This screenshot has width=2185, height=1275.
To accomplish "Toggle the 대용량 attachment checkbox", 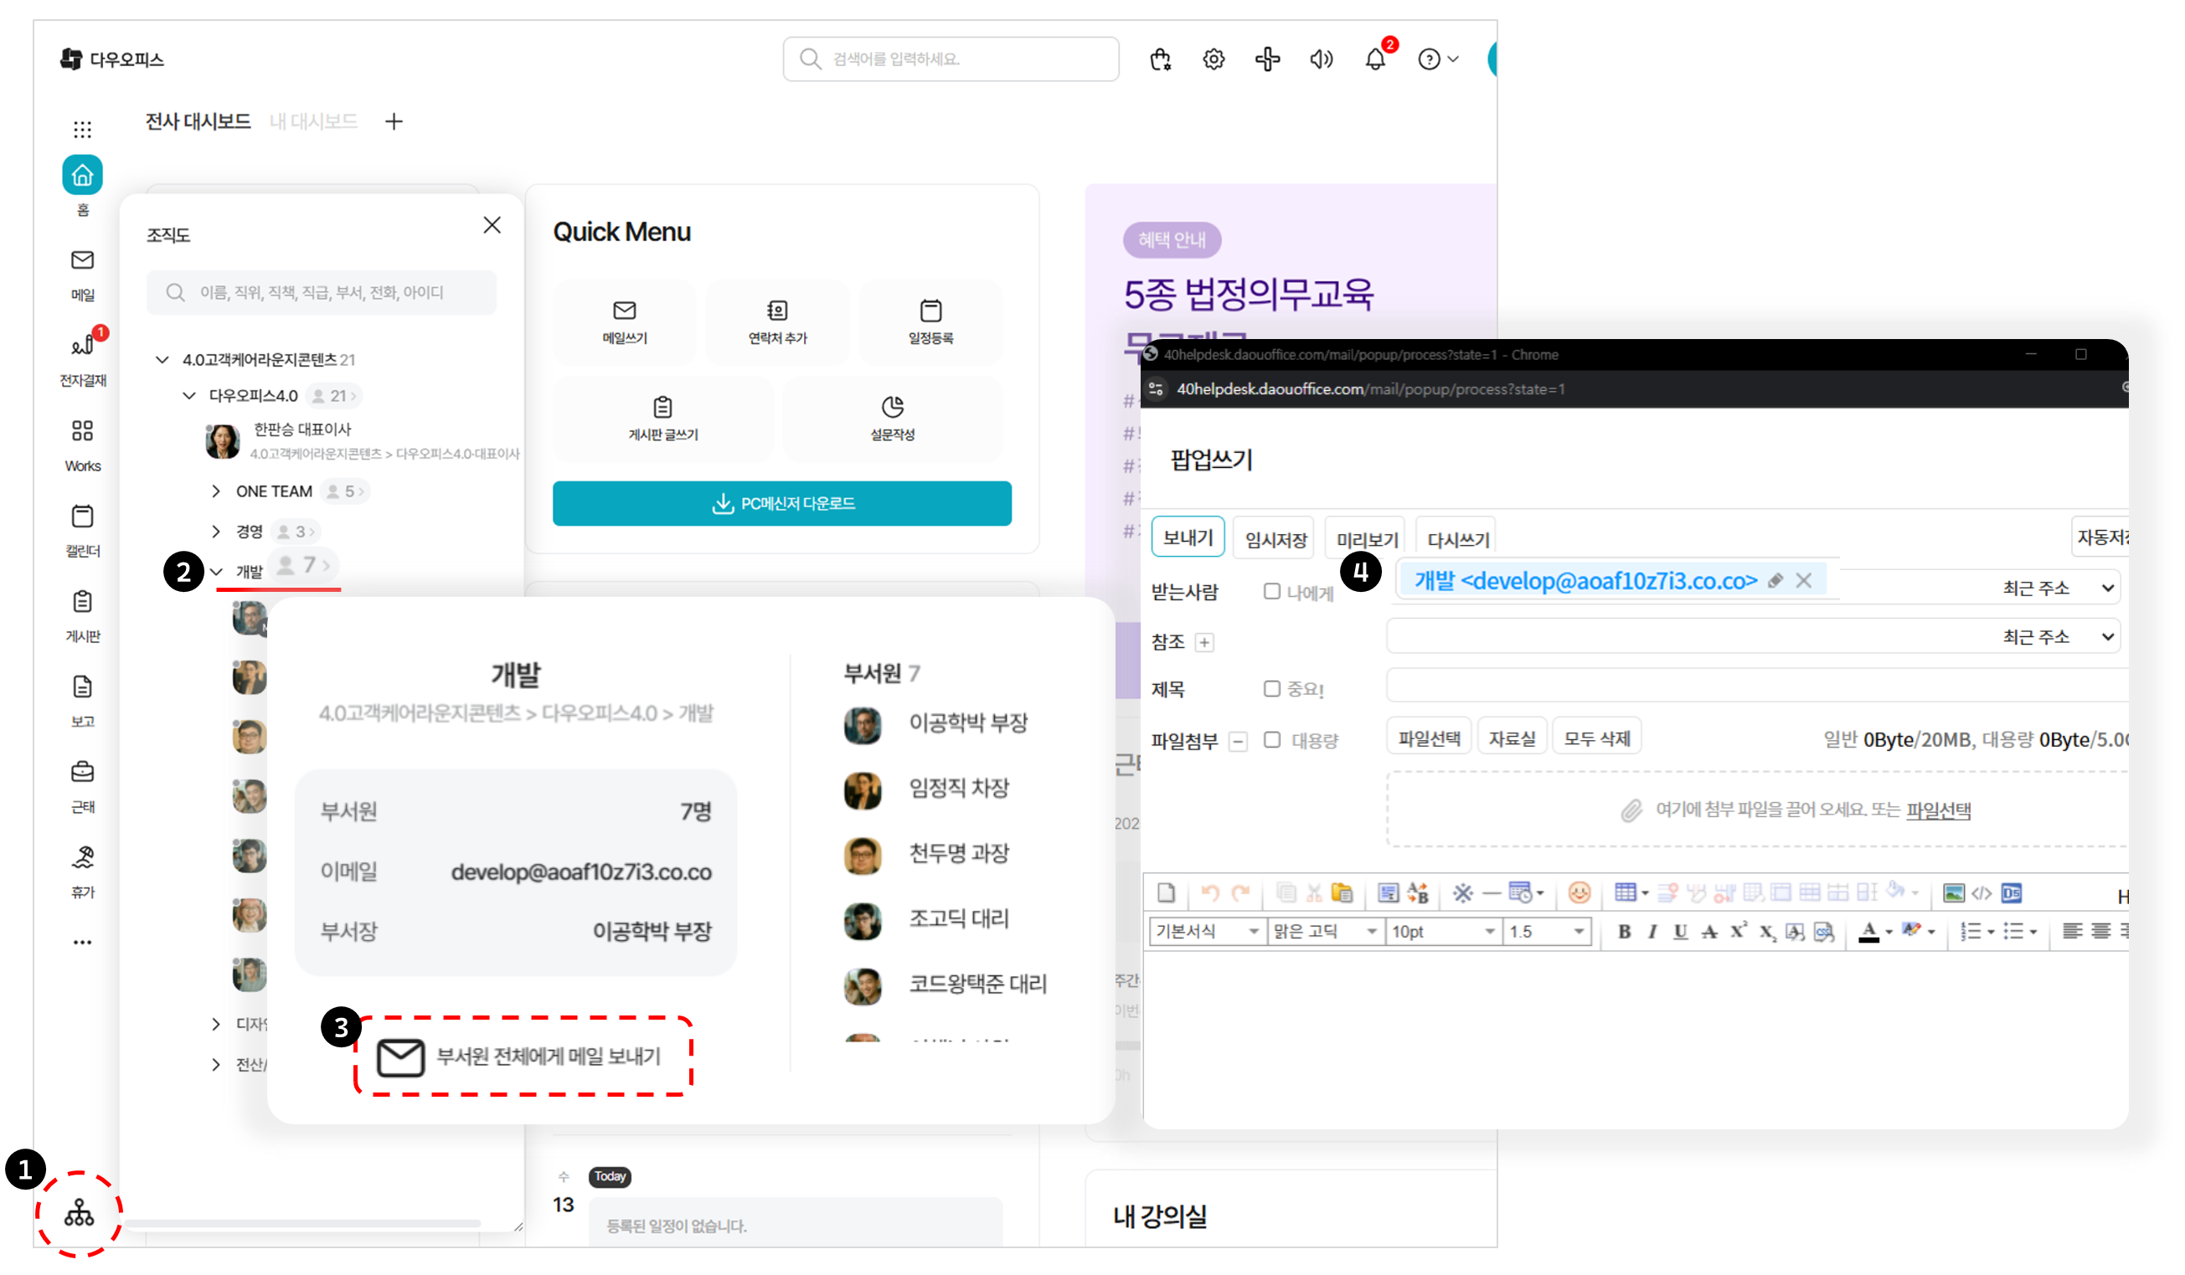I will click(x=1272, y=740).
